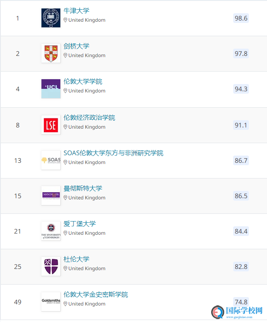Image resolution: width=267 pixels, height=322 pixels.
Task: Click the location pin under 牛津大学
Action: pyautogui.click(x=65, y=20)
